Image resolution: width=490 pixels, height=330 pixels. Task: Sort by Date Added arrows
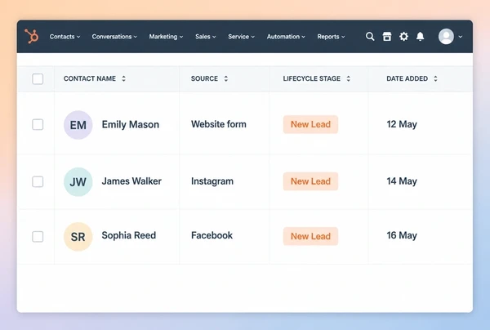click(435, 78)
